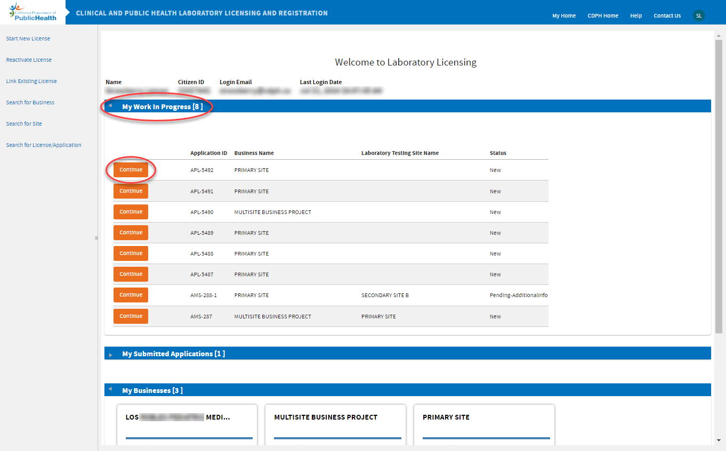The width and height of the screenshot is (726, 451).
Task: Continue the APL-5490 Multisite Business application
Action: [131, 212]
